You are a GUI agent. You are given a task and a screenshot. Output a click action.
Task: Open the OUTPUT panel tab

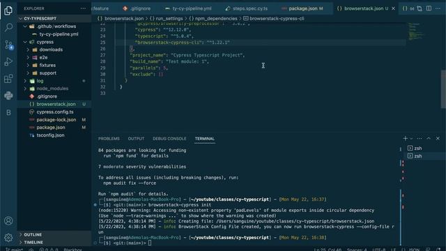tap(136, 139)
